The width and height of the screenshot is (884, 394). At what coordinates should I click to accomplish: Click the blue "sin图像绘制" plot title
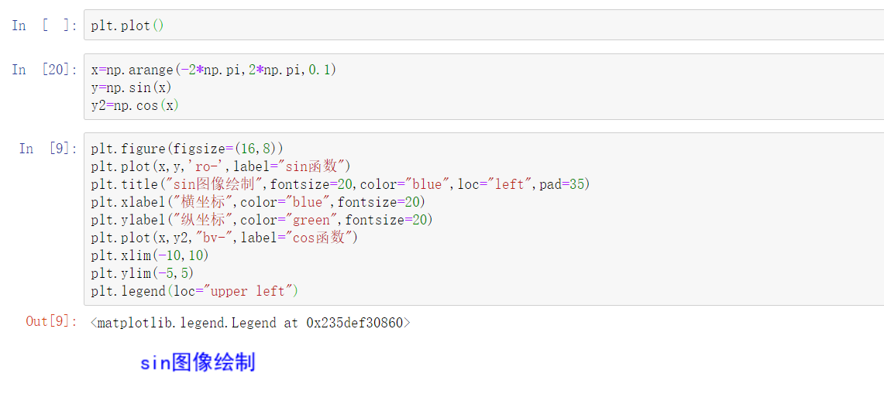click(x=198, y=362)
